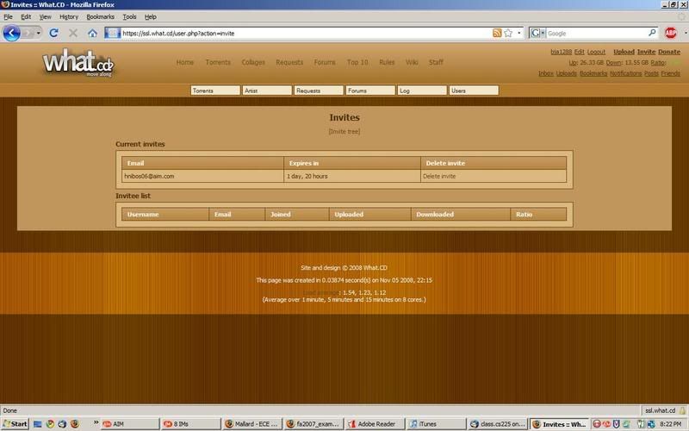The image size is (689, 431).
Task: Switch to iTunes in the taskbar
Action: [427, 424]
